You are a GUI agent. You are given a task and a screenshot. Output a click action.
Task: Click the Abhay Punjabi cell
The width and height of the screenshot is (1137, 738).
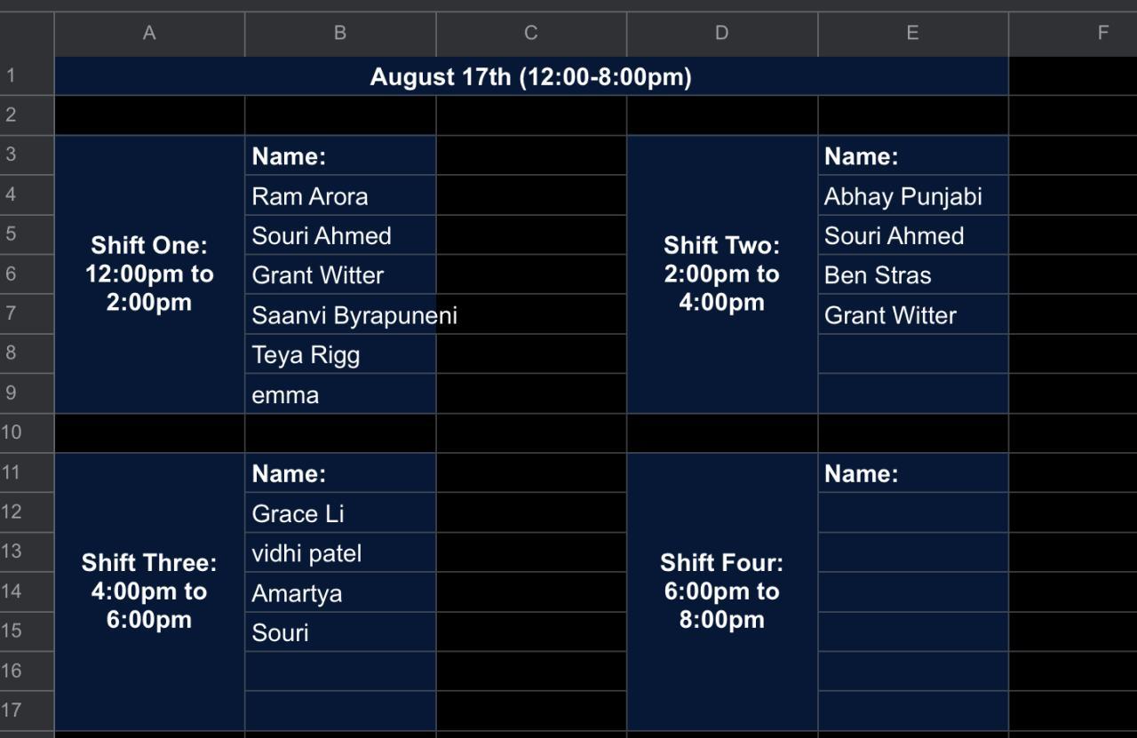coord(912,196)
